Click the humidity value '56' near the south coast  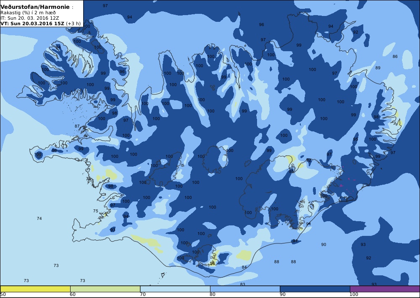pos(213,264)
